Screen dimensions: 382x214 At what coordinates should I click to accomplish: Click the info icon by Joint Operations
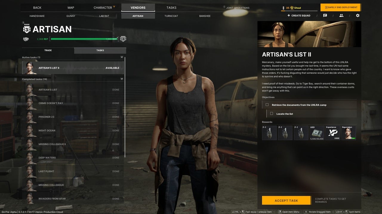coord(224,7)
